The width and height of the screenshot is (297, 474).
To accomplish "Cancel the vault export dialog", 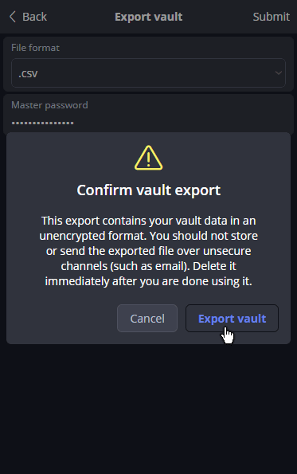I will [147, 319].
